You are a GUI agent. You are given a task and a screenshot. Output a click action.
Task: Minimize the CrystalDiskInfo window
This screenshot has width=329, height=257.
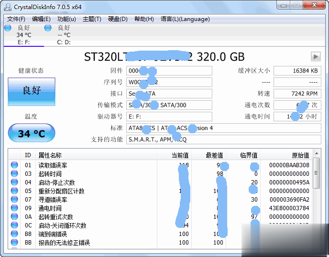[x=284, y=5]
